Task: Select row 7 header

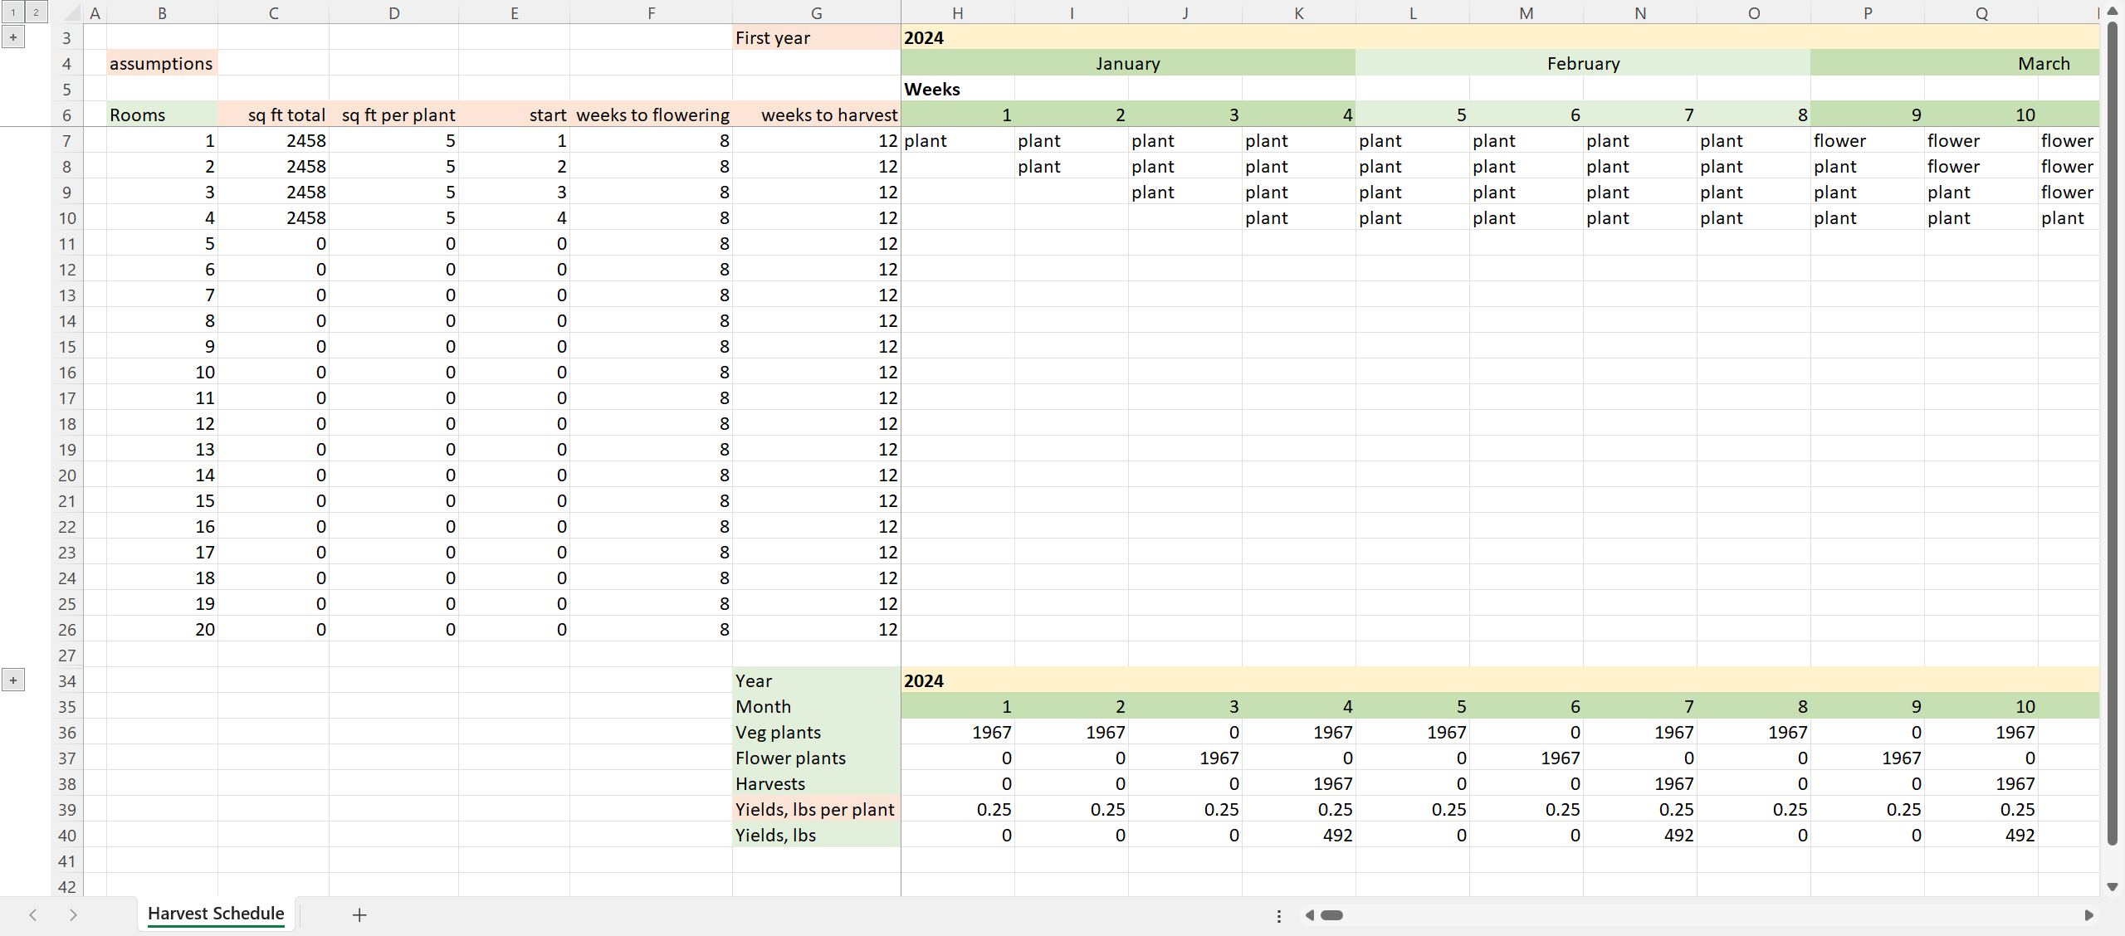Action: [x=66, y=141]
